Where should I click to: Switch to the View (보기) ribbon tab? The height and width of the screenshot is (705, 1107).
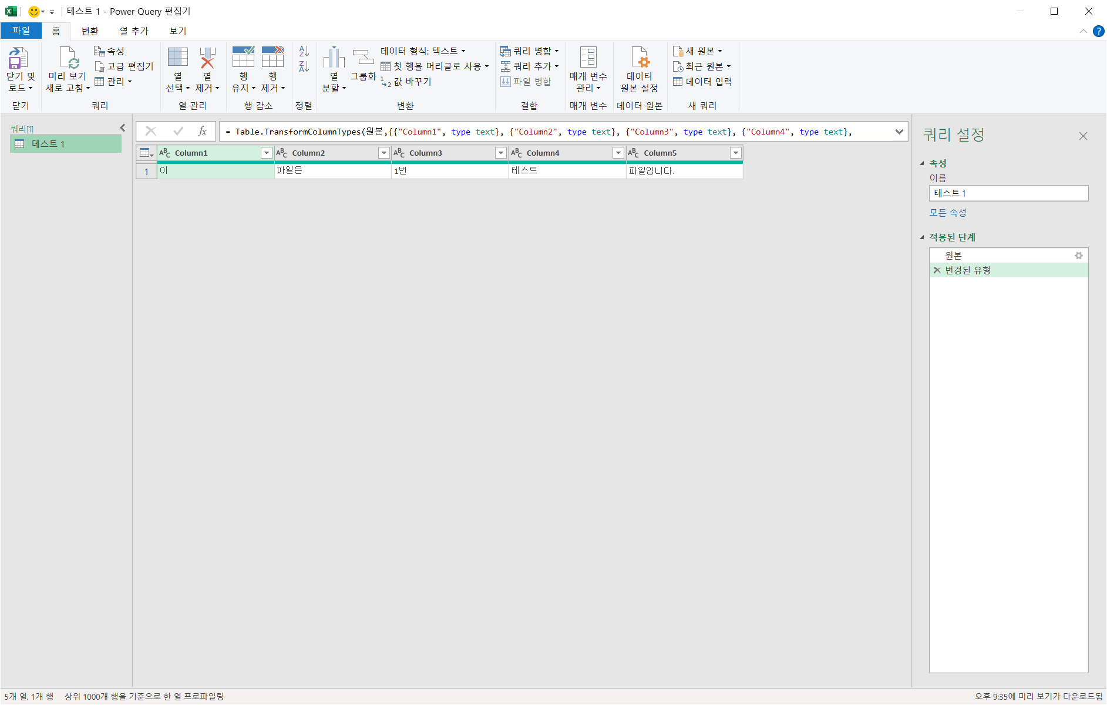[178, 31]
